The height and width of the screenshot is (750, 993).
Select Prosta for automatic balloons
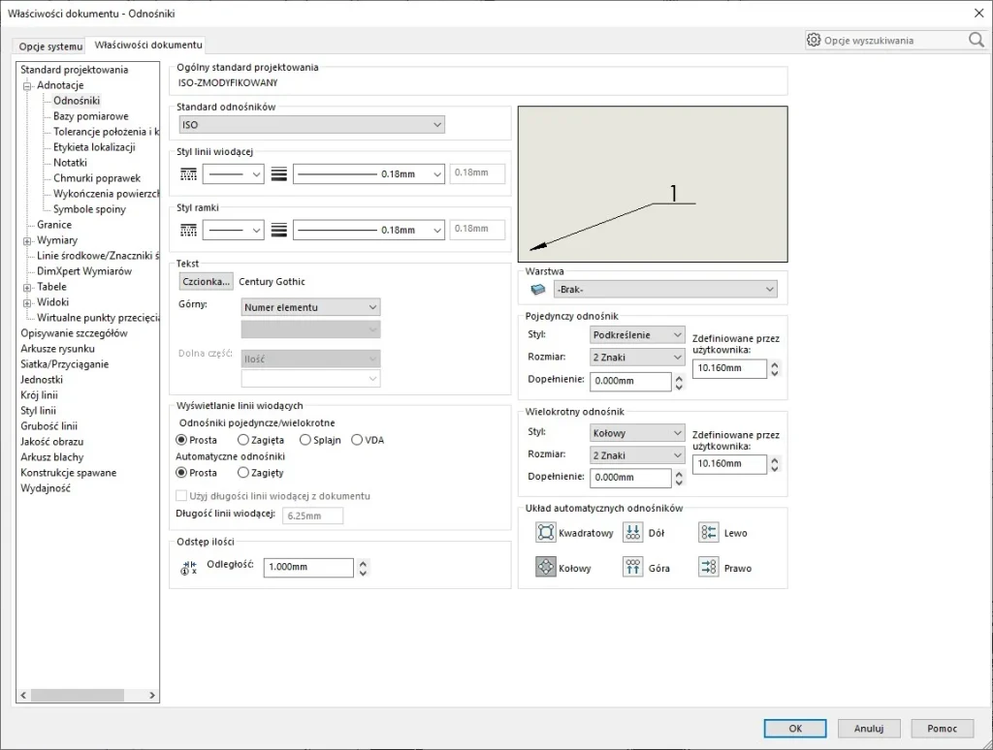pos(181,473)
